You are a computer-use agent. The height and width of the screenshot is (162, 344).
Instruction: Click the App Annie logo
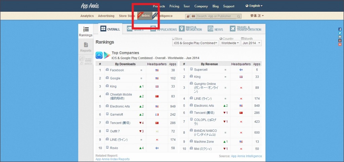point(89,6)
